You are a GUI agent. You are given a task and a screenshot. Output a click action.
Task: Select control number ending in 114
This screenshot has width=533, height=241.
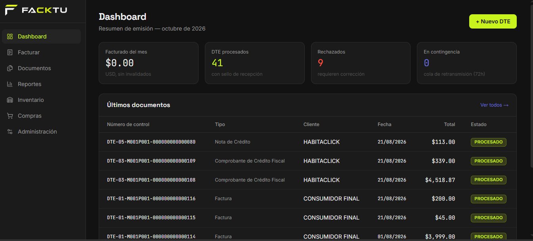tap(151, 237)
